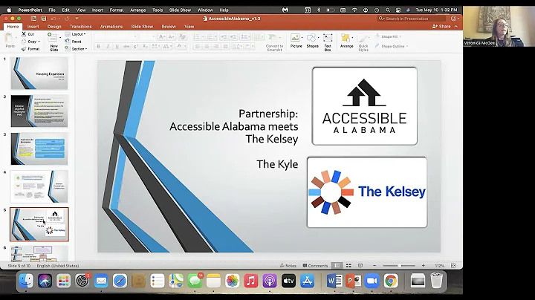Click decrease font size icon
Image resolution: width=535 pixels, height=300 pixels.
coord(172,36)
